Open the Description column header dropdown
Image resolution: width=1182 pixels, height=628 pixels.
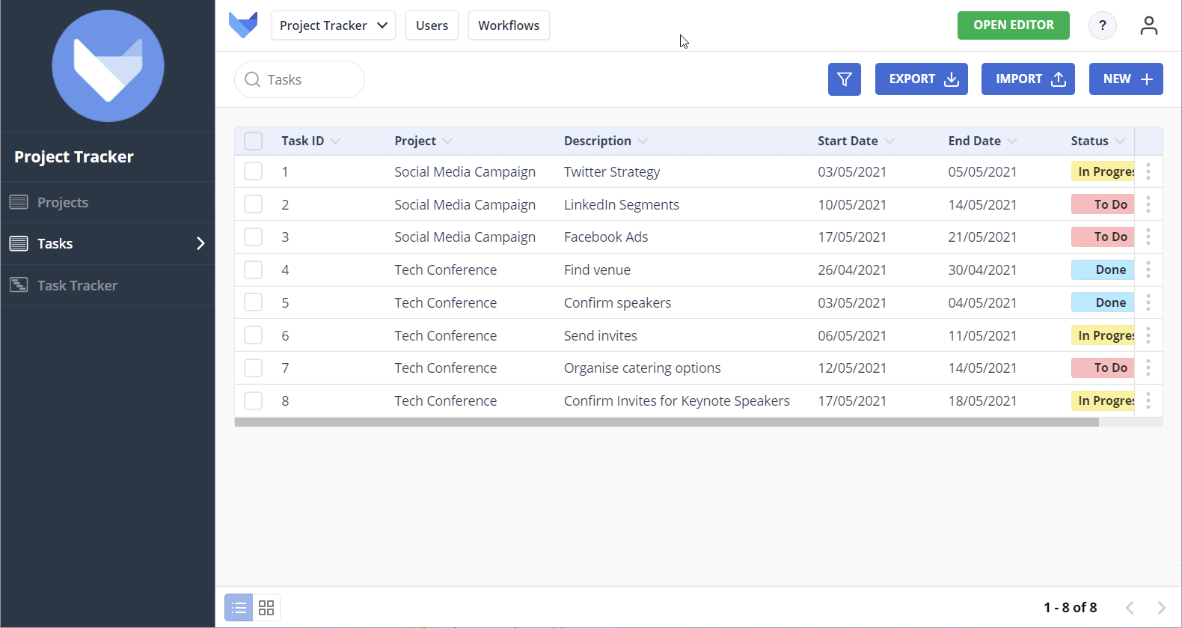click(x=643, y=141)
